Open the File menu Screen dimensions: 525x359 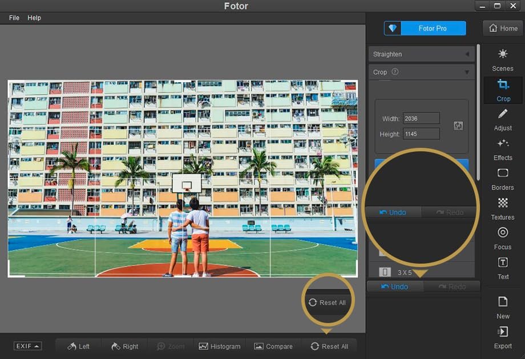click(14, 18)
